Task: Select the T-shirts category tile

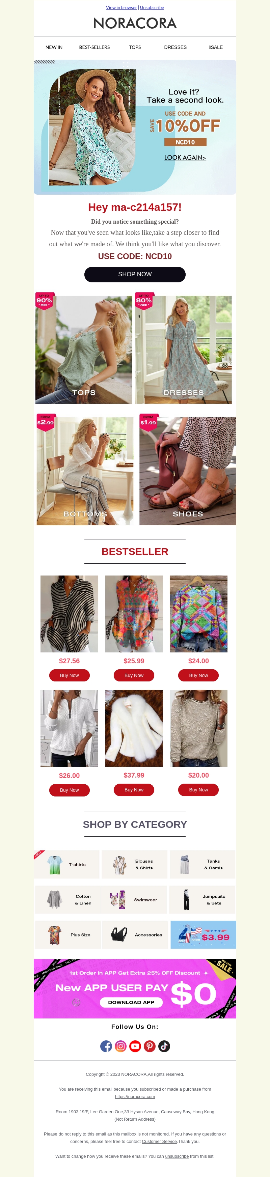Action: 67,865
